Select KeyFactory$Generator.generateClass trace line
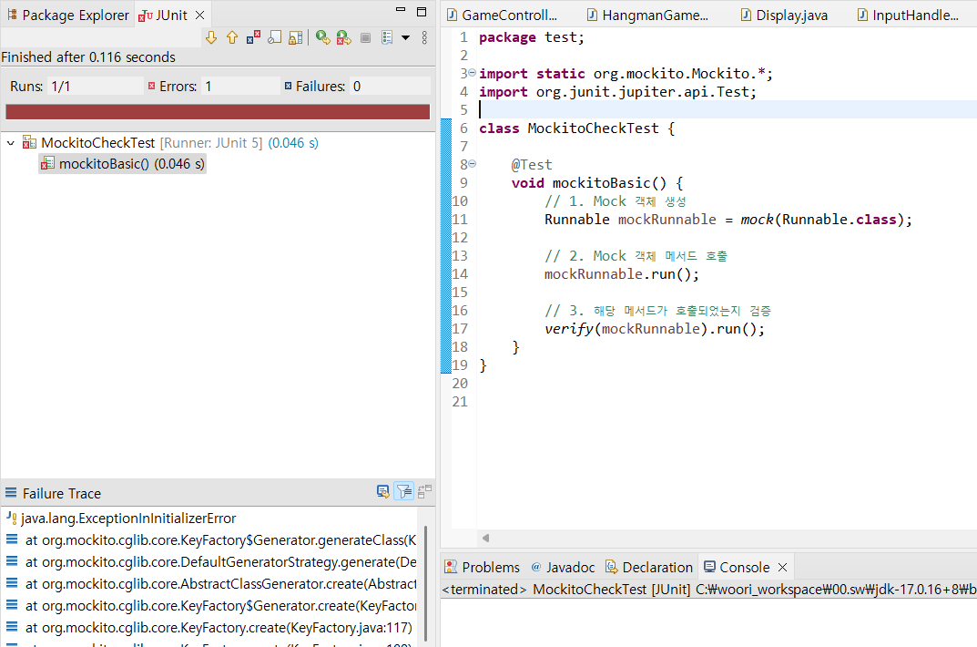Viewport: 977px width, 647px height. (210, 539)
